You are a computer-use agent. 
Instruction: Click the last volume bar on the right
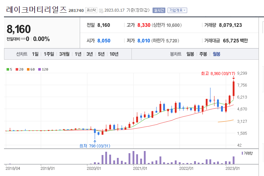233,160
